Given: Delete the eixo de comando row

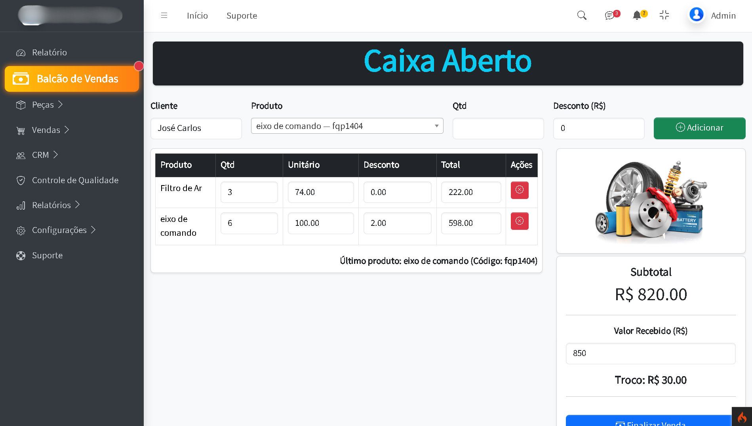Looking at the screenshot, I should [x=520, y=221].
